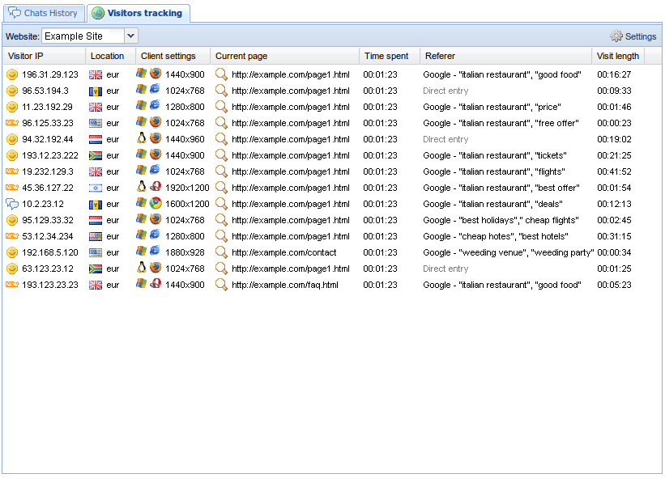665x478 pixels.
Task: Click the visit length 00:31:15
Action: (x=614, y=236)
